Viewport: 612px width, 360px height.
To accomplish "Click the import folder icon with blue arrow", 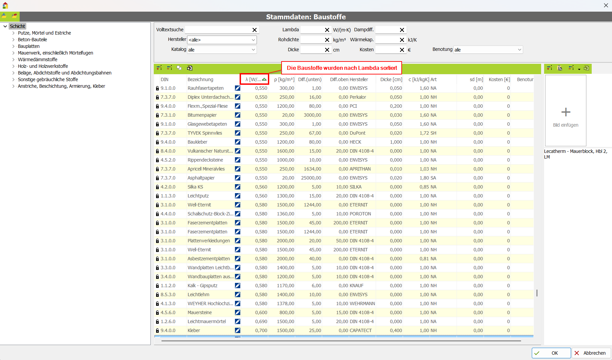I will pos(4,16).
